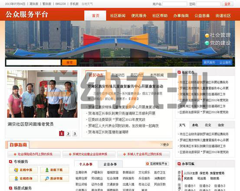Click the green 党的建设 orb icon
The width and height of the screenshot is (240, 191).
coord(207,43)
